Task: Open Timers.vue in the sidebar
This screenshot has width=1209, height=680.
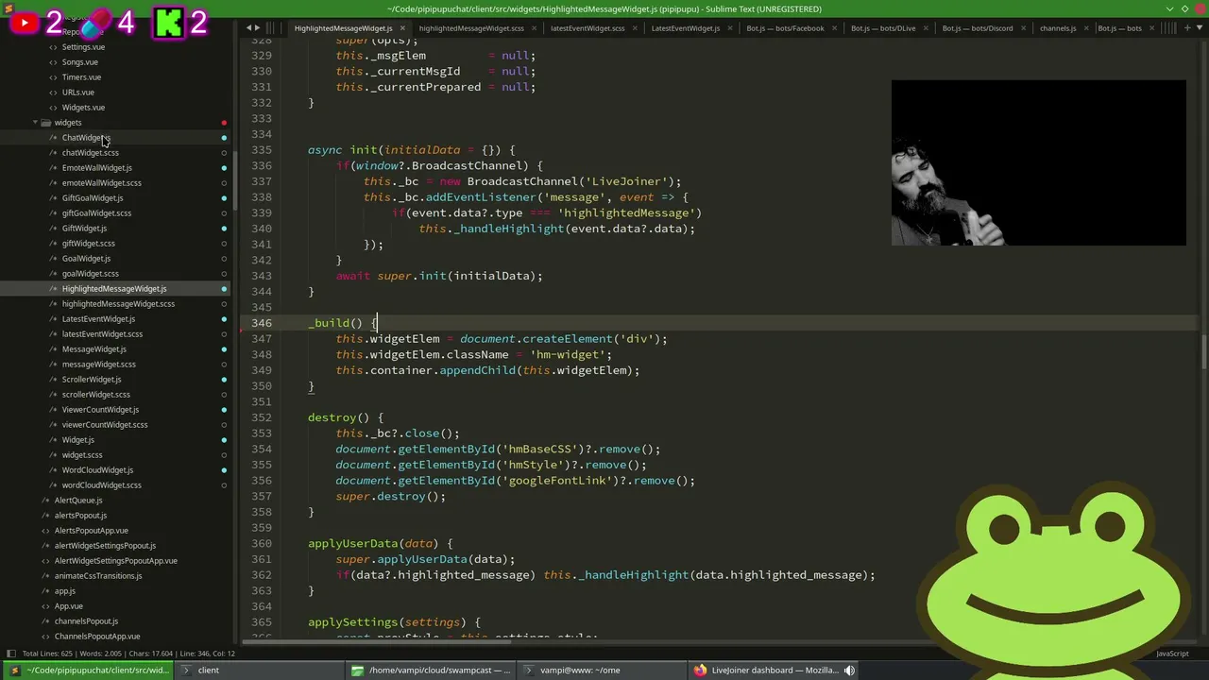Action: pos(81,77)
